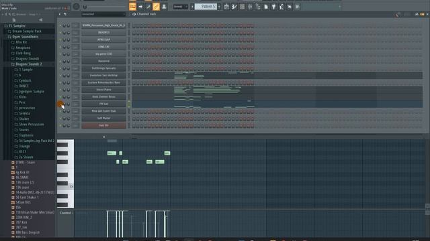Viewport: 430px width, 241px height.
Task: Click the undo arrow in Channel rack header
Action: click(65, 14)
